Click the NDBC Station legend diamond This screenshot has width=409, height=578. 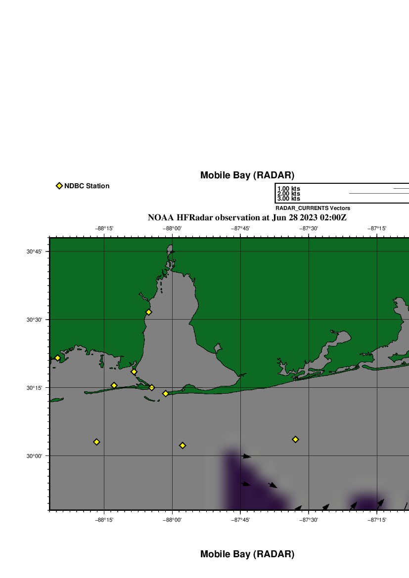click(x=59, y=186)
